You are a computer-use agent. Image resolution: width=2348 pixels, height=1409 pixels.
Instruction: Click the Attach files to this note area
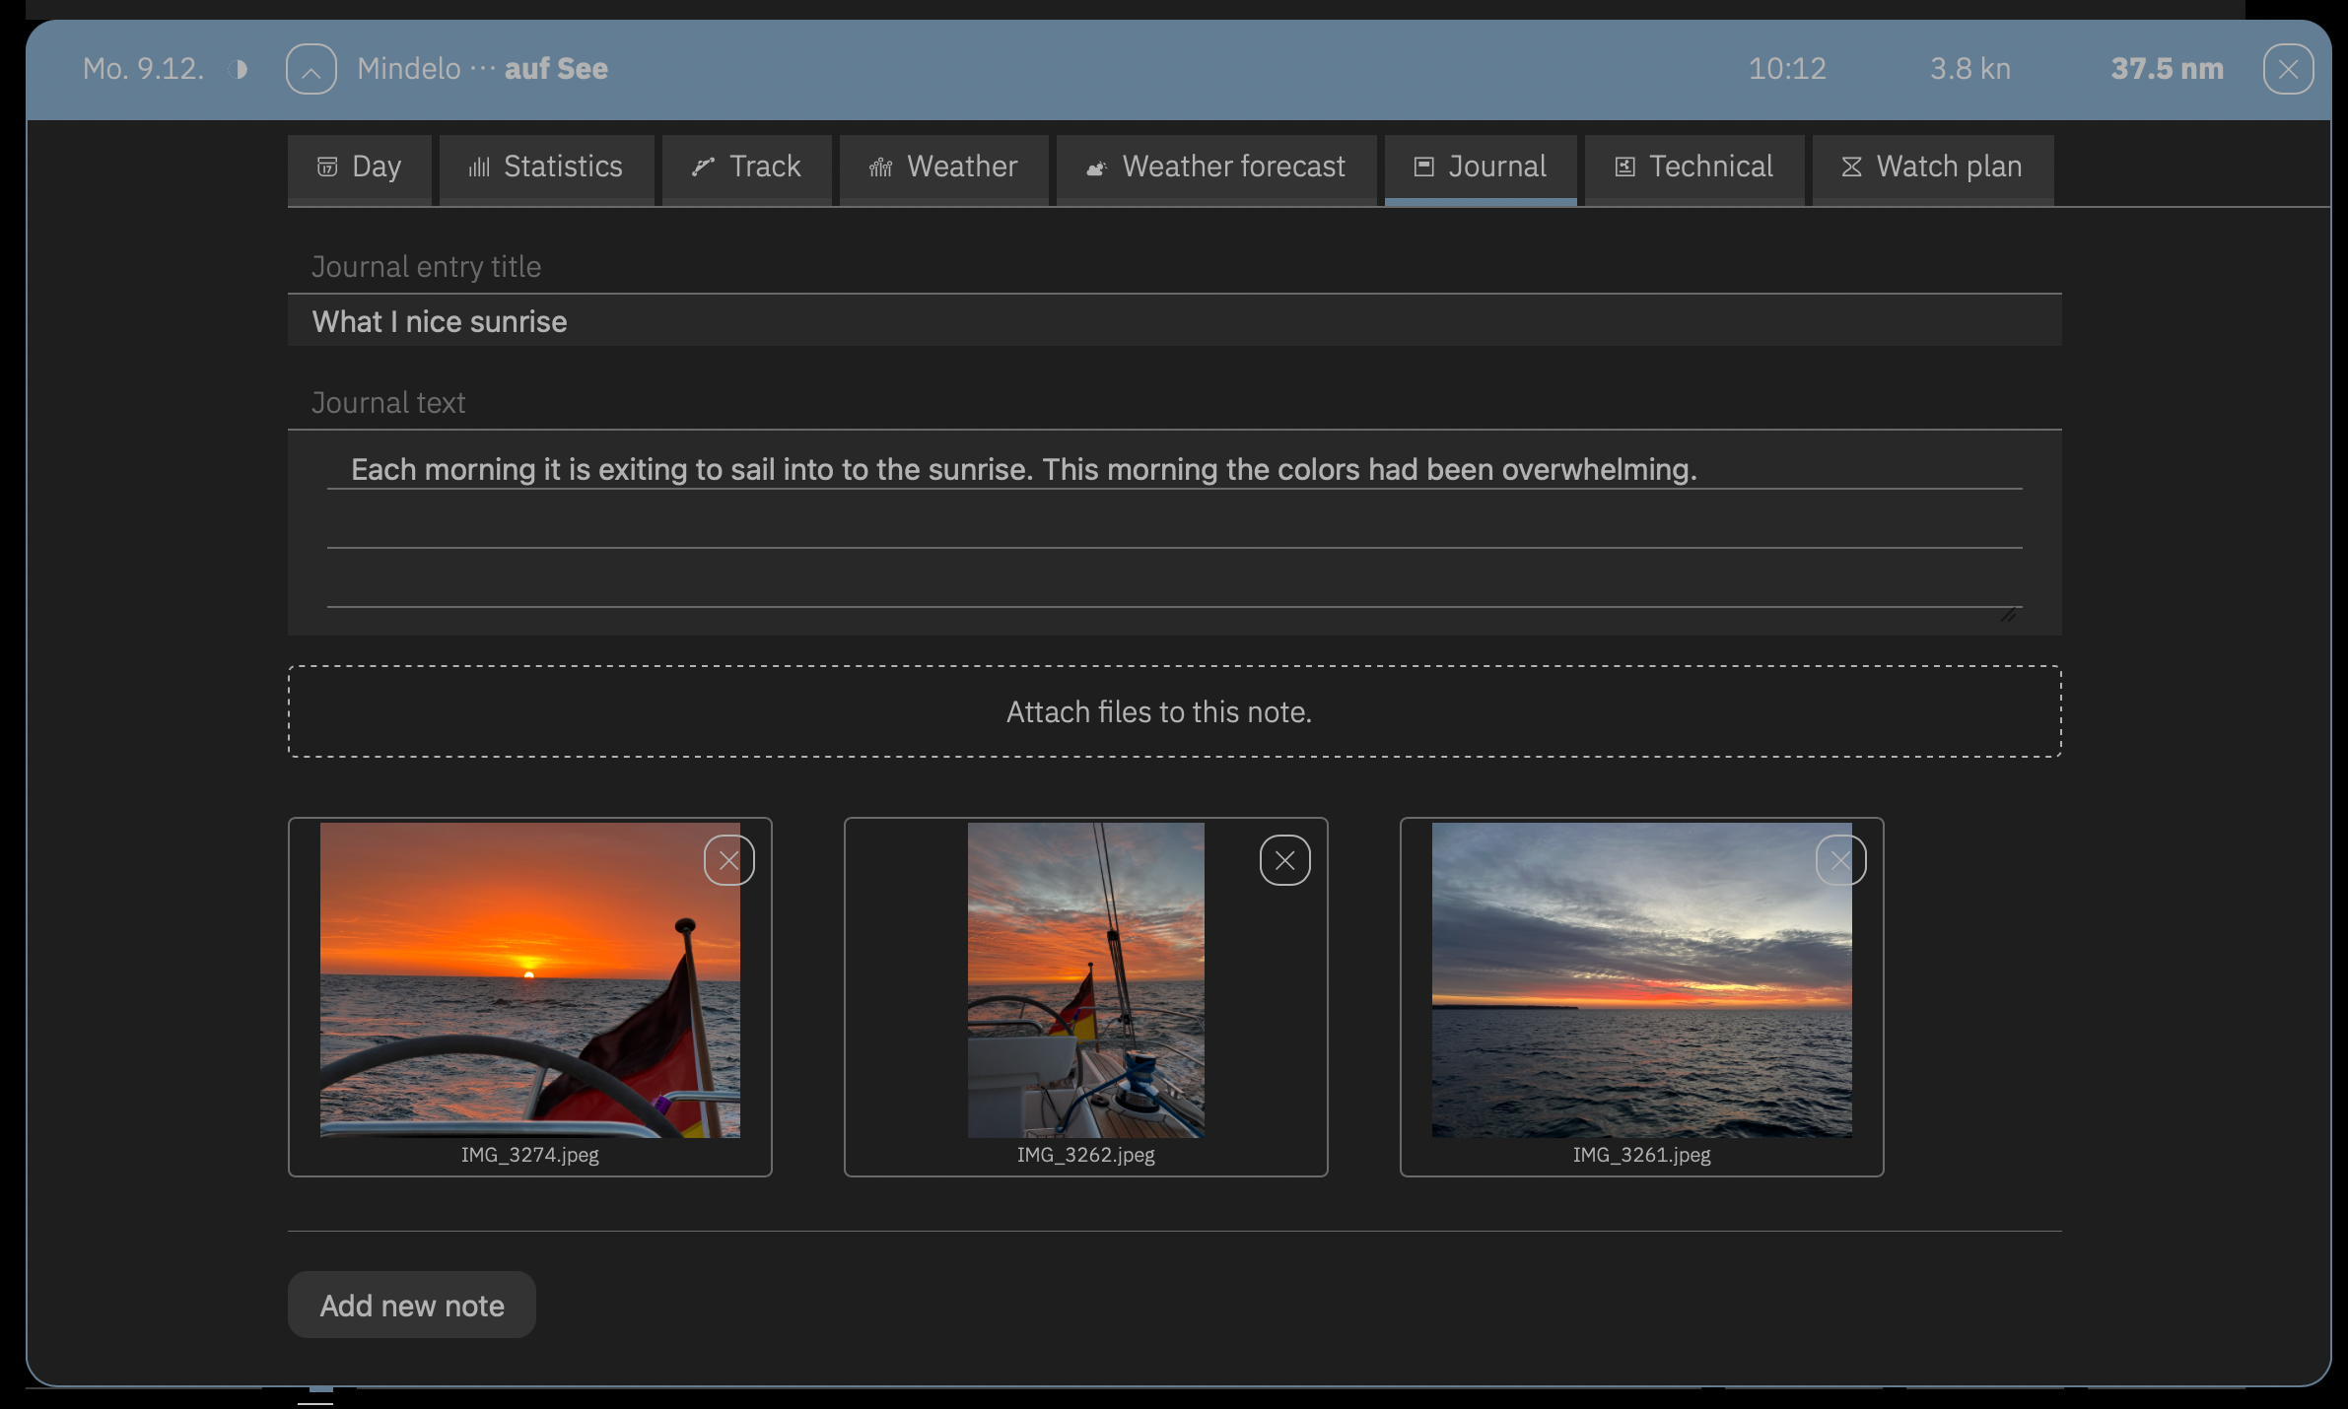coord(1173,711)
